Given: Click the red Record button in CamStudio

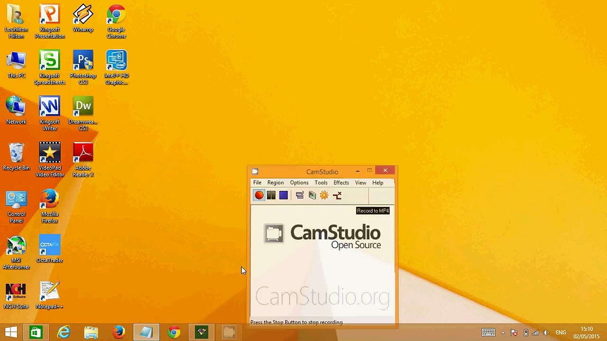Looking at the screenshot, I should click(x=259, y=195).
